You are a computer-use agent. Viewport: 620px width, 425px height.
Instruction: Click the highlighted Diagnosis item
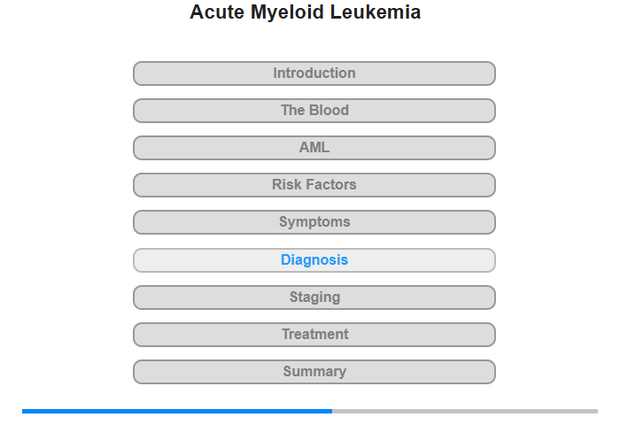[x=314, y=260]
